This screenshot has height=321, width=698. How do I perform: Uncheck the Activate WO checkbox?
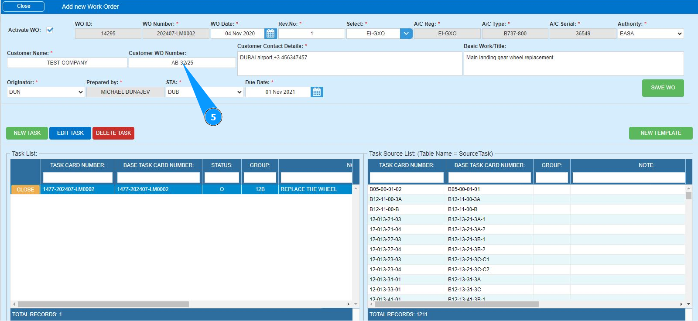pyautogui.click(x=50, y=30)
